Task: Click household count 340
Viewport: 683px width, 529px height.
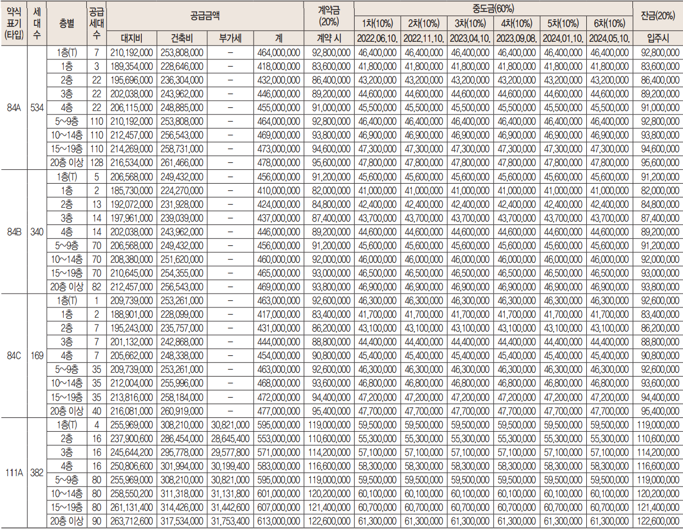Action: point(37,232)
